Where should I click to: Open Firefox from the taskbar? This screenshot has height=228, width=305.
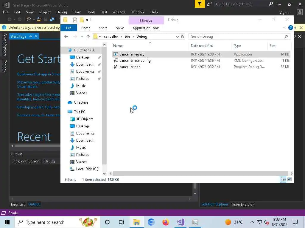166,222
